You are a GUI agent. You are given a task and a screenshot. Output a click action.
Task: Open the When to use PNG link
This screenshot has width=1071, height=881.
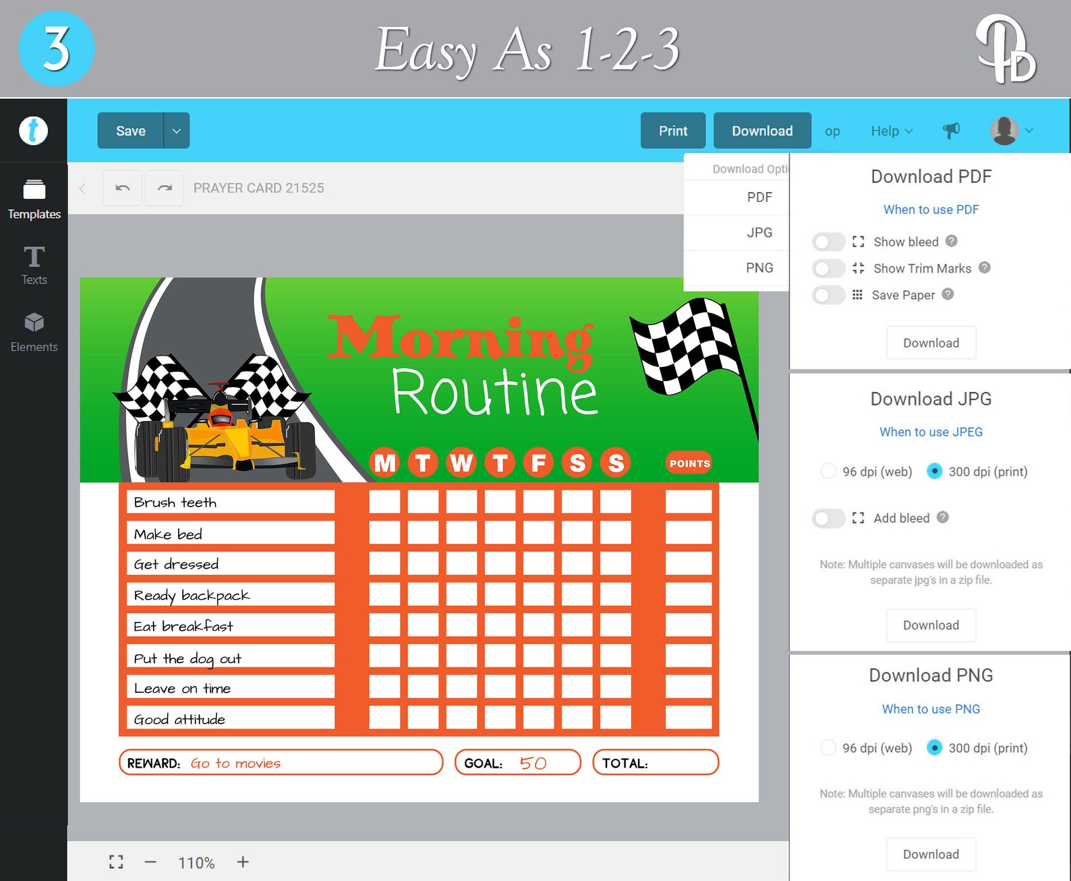(931, 709)
